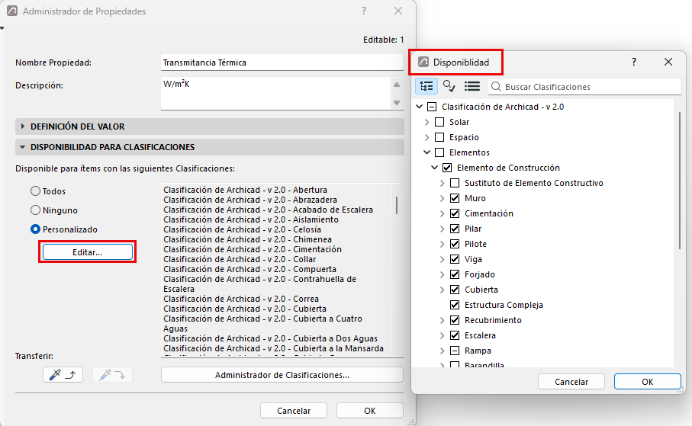Click the Archicad logo in Disponibilidad title
This screenshot has height=426, width=692.
tap(423, 62)
